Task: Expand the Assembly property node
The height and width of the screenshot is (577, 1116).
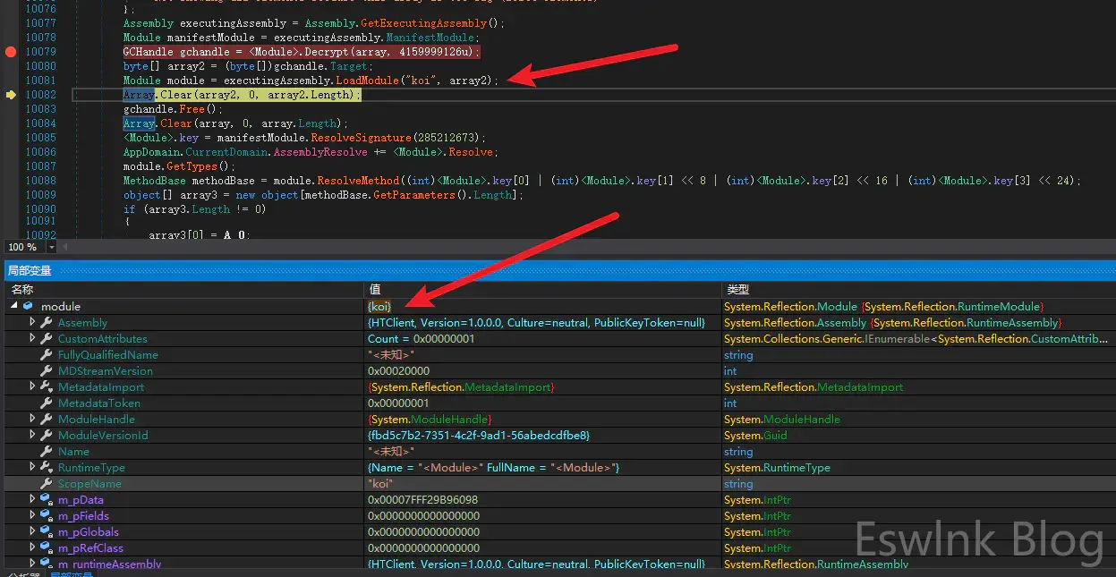Action: (x=33, y=322)
